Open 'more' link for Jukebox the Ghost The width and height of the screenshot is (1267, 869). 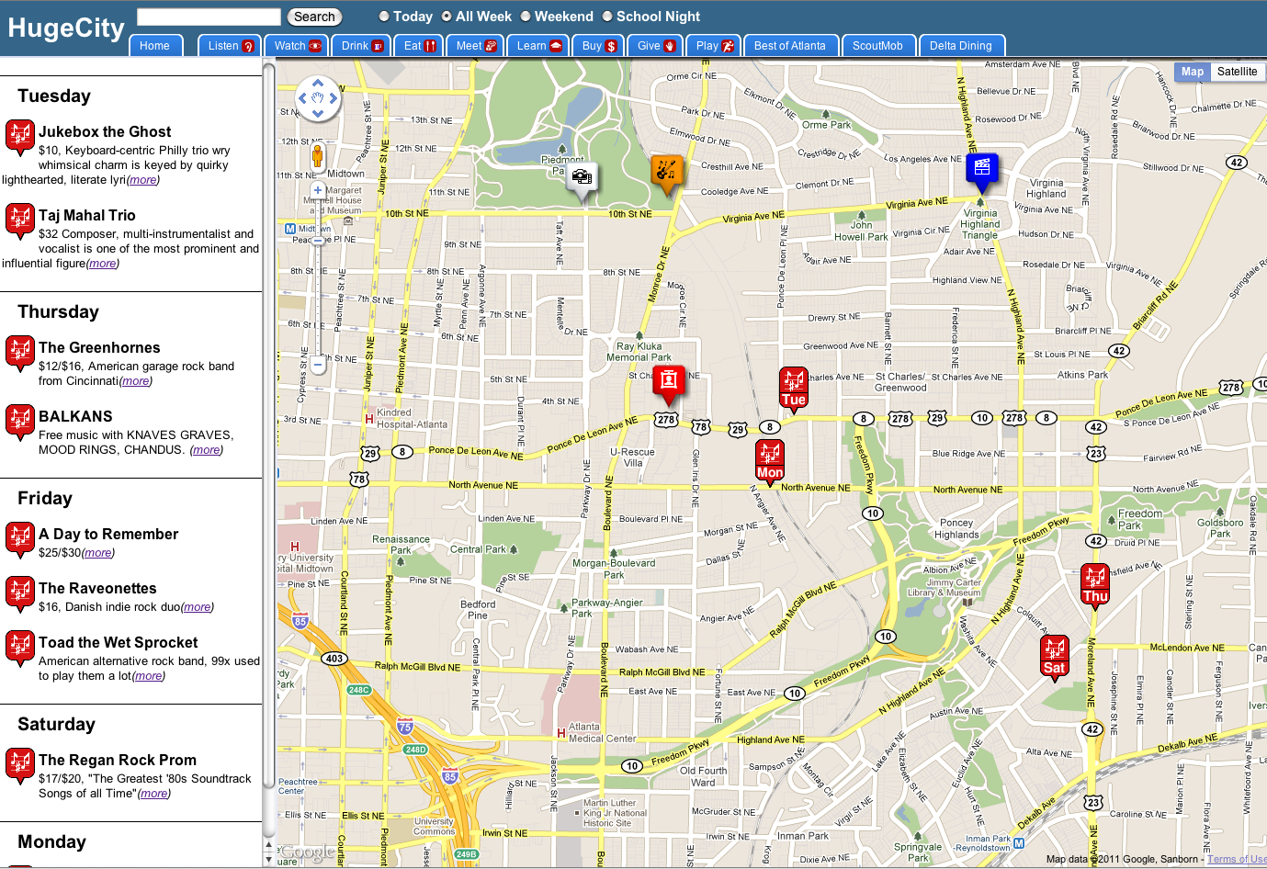142,180
